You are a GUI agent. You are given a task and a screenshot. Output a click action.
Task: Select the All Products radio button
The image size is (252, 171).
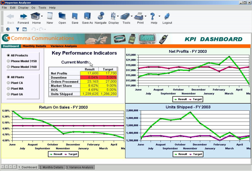click(8, 55)
